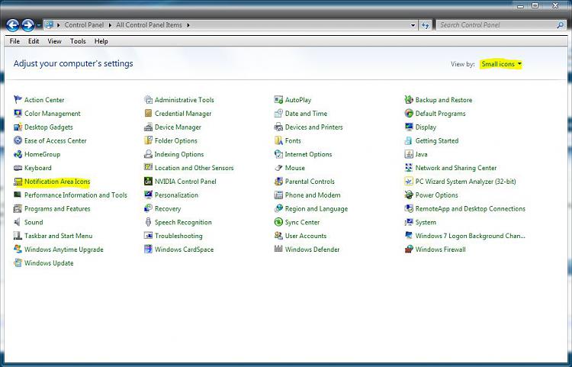This screenshot has height=367, width=572.
Task: Open Programs and Features link
Action: pos(57,208)
